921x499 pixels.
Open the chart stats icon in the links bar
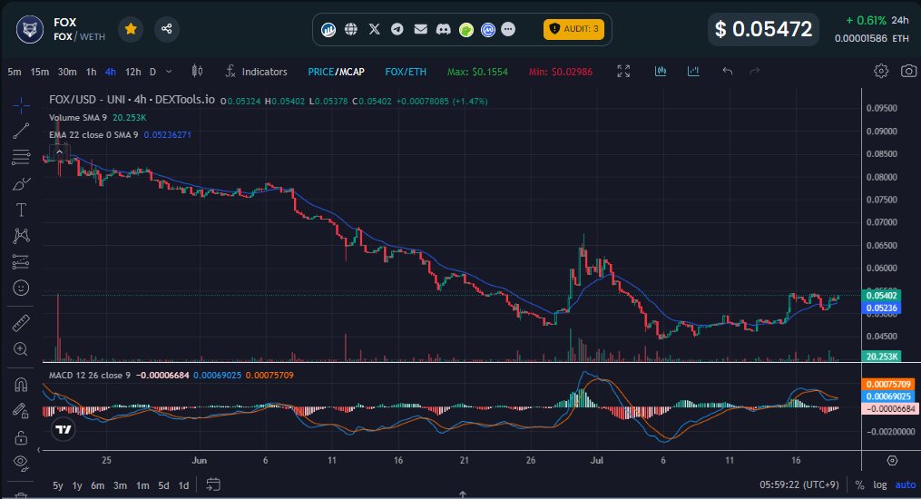(328, 29)
